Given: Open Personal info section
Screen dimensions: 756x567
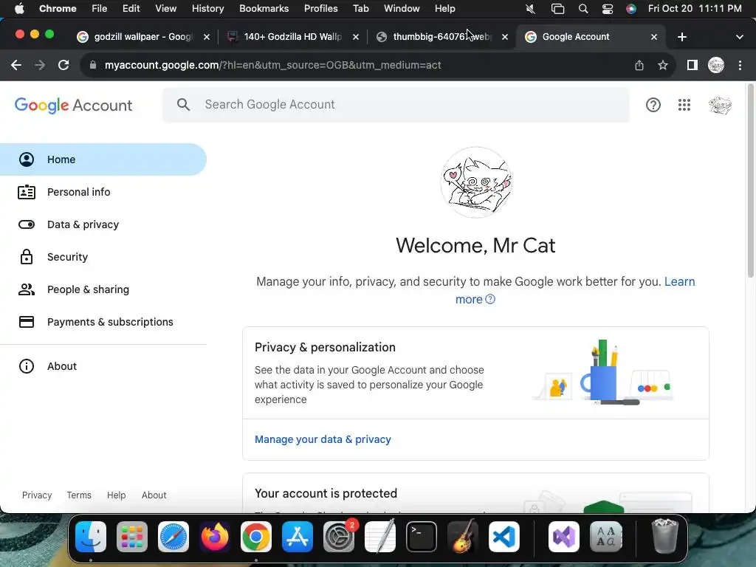Looking at the screenshot, I should [103, 192].
